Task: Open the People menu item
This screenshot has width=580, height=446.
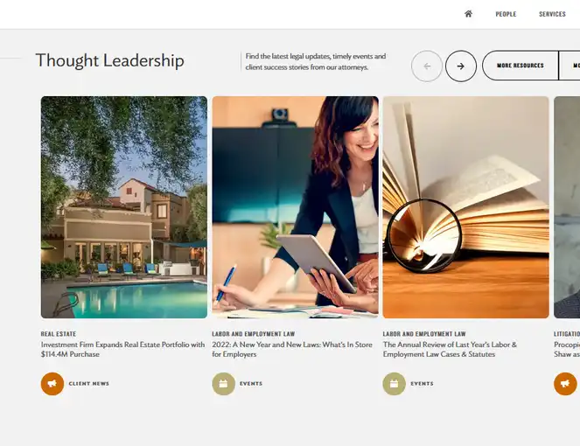Action: 506,14
